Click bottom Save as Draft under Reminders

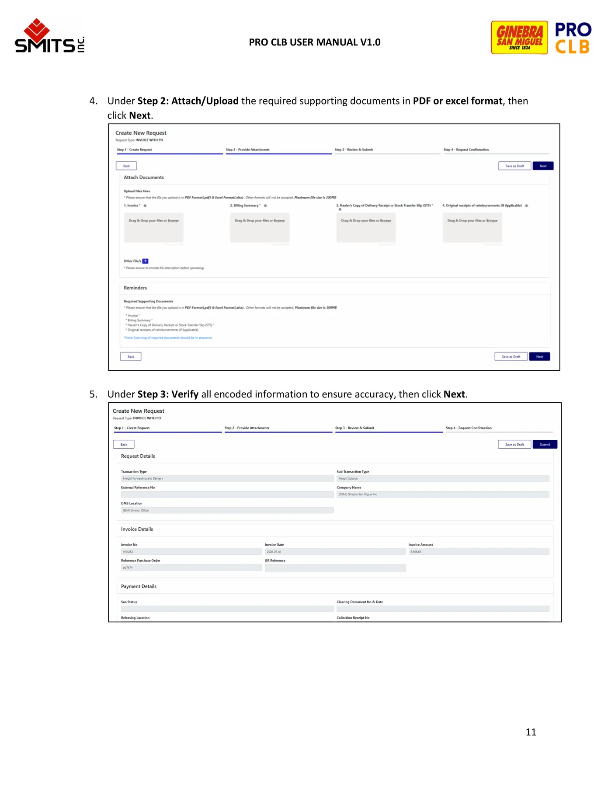coord(511,357)
